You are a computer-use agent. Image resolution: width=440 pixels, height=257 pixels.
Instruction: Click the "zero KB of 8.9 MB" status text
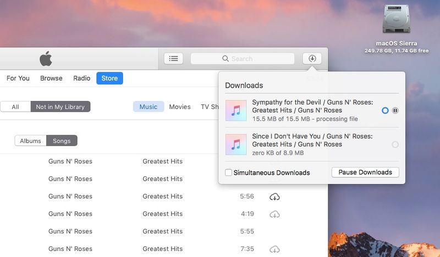pyautogui.click(x=278, y=153)
